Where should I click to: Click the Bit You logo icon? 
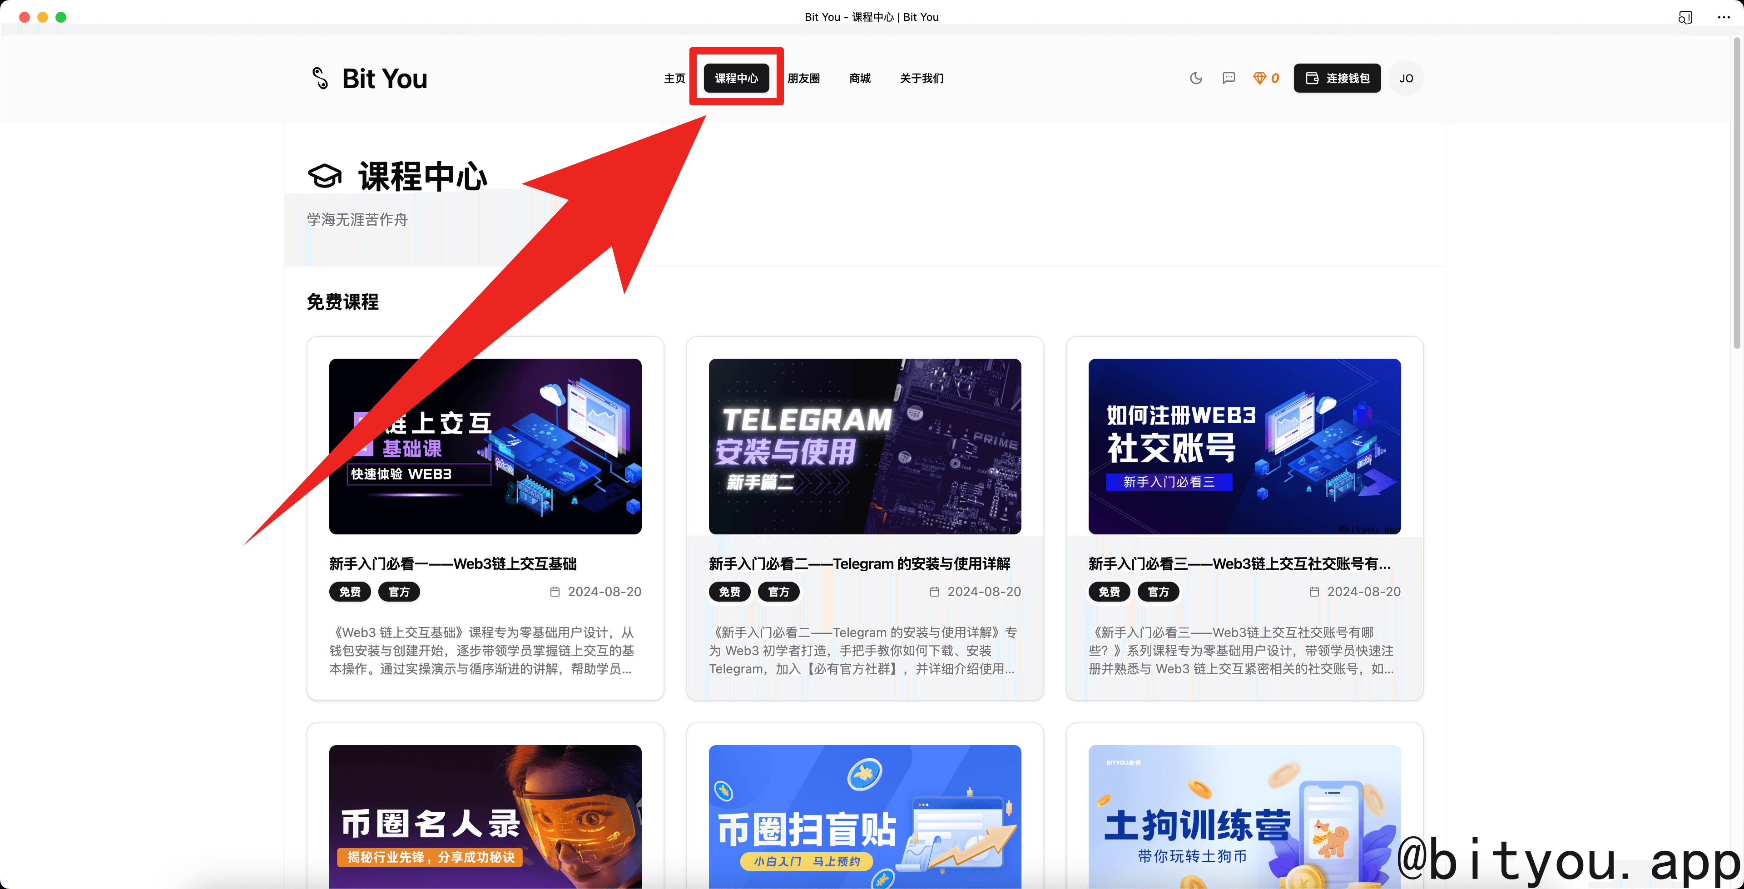(x=320, y=78)
